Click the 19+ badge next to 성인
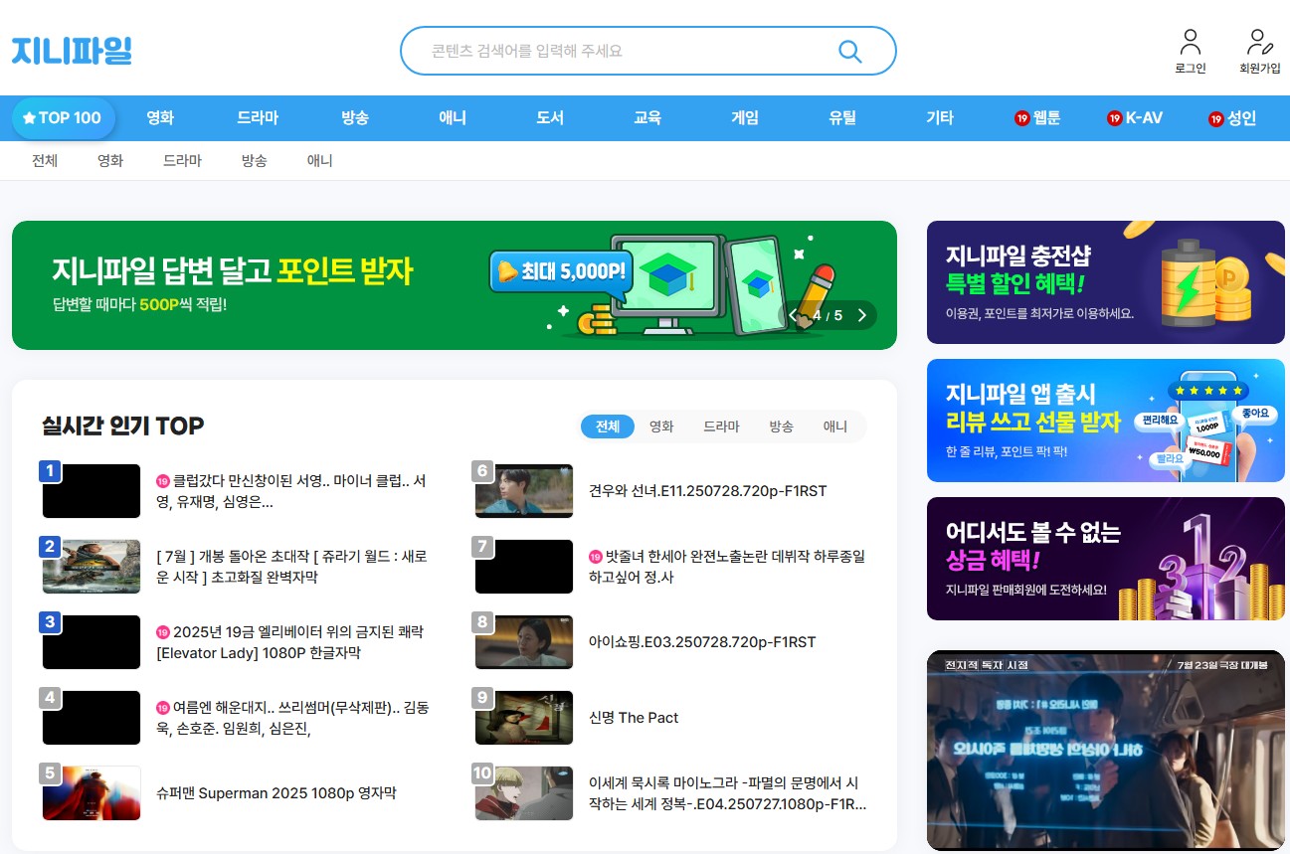1290x854 pixels. (1215, 117)
